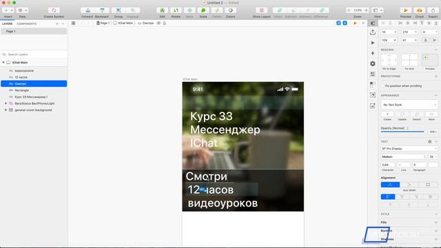Open the Medium font weight dropdown
Image resolution: width=441 pixels, height=248 pixels.
(x=404, y=156)
